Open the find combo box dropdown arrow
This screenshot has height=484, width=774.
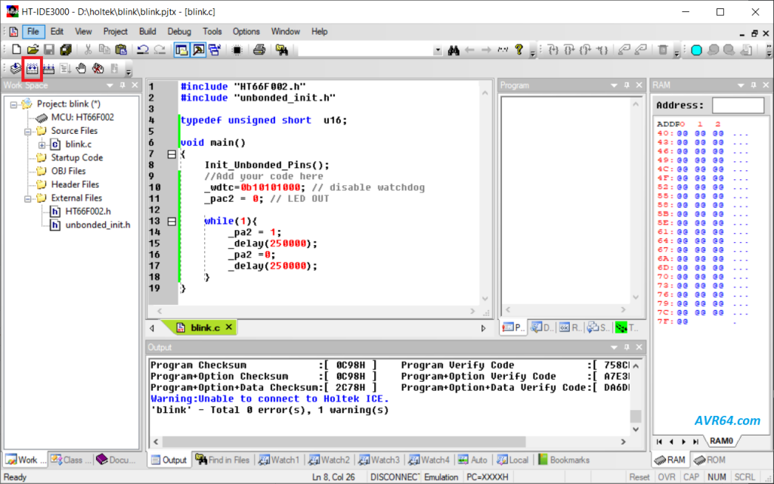click(x=437, y=50)
